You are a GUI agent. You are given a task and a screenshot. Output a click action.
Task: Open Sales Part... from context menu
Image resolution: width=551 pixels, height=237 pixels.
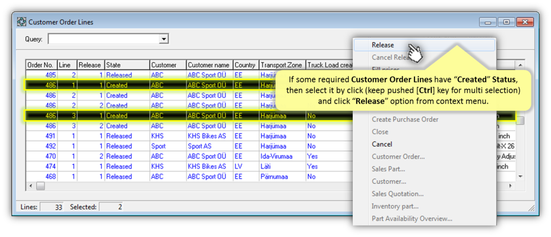tap(388, 169)
